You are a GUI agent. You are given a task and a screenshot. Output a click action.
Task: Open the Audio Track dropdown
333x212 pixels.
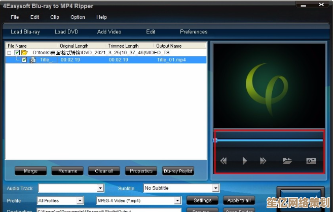click(x=100, y=188)
